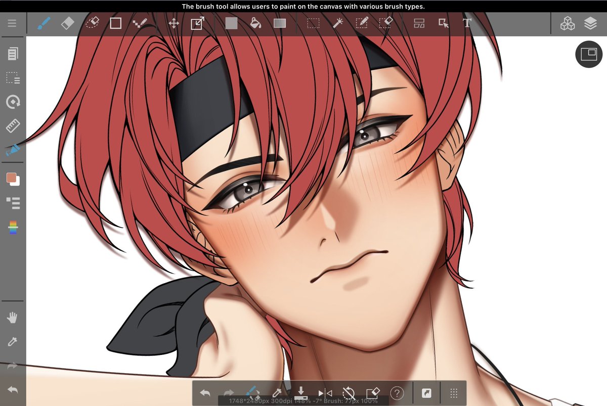Image resolution: width=607 pixels, height=406 pixels.
Task: Open the selection options menu in sidebar
Action: 13,78
